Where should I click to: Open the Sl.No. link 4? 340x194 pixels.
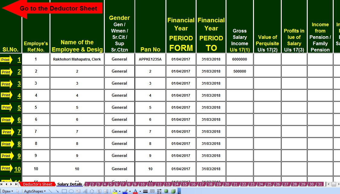click(19, 95)
